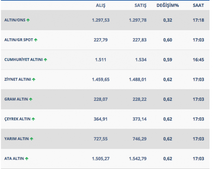
Task: Click the green arrow beside GRAM ALTIN
Action: click(x=31, y=99)
